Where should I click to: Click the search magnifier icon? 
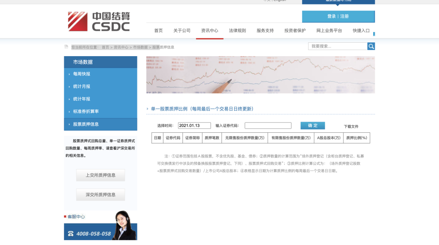tap(371, 46)
